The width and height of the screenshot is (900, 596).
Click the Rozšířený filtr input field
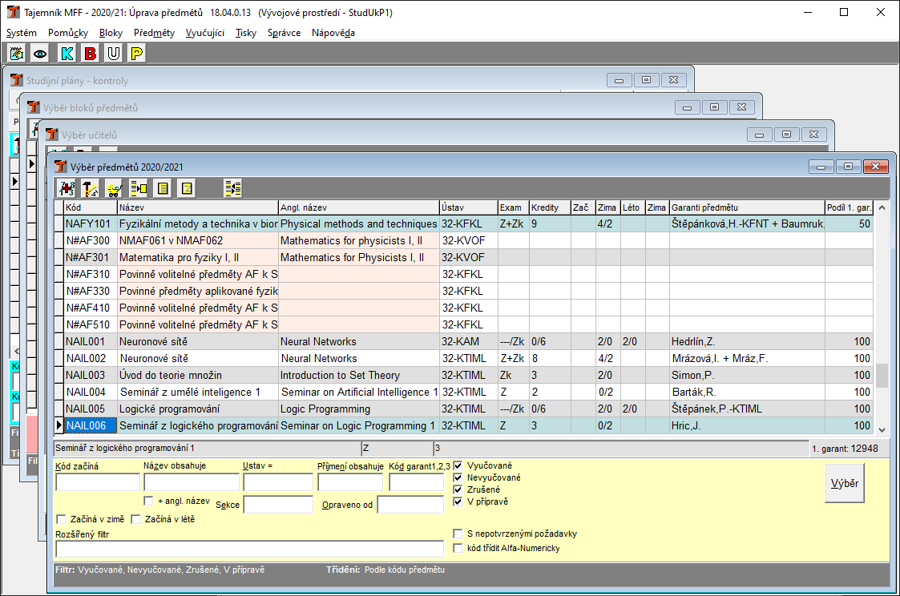click(x=249, y=549)
